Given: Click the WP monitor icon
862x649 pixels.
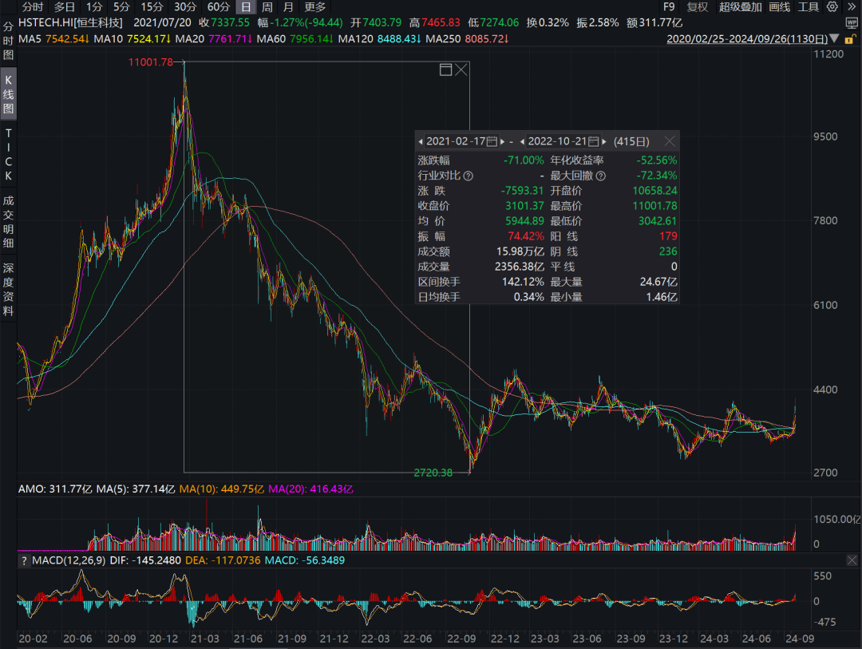Looking at the screenshot, I should 852,22.
